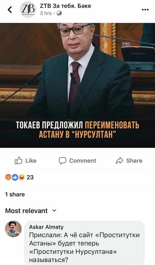This screenshot has height=265, width=155.
Task: Click the angry reaction emoji
Action: [x=8, y=177]
